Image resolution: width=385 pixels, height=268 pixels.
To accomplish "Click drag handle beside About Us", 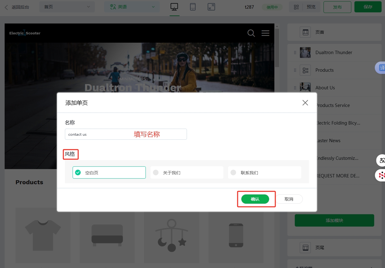I will point(295,88).
